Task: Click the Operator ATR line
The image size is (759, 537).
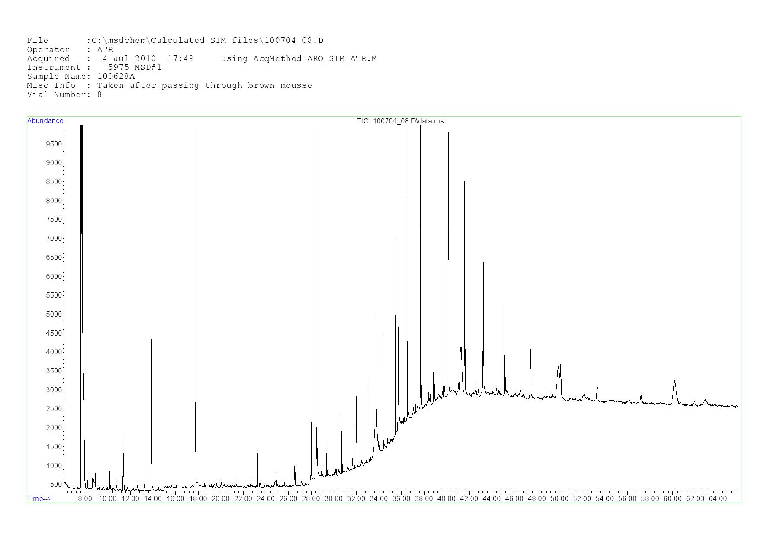Action: pos(70,50)
